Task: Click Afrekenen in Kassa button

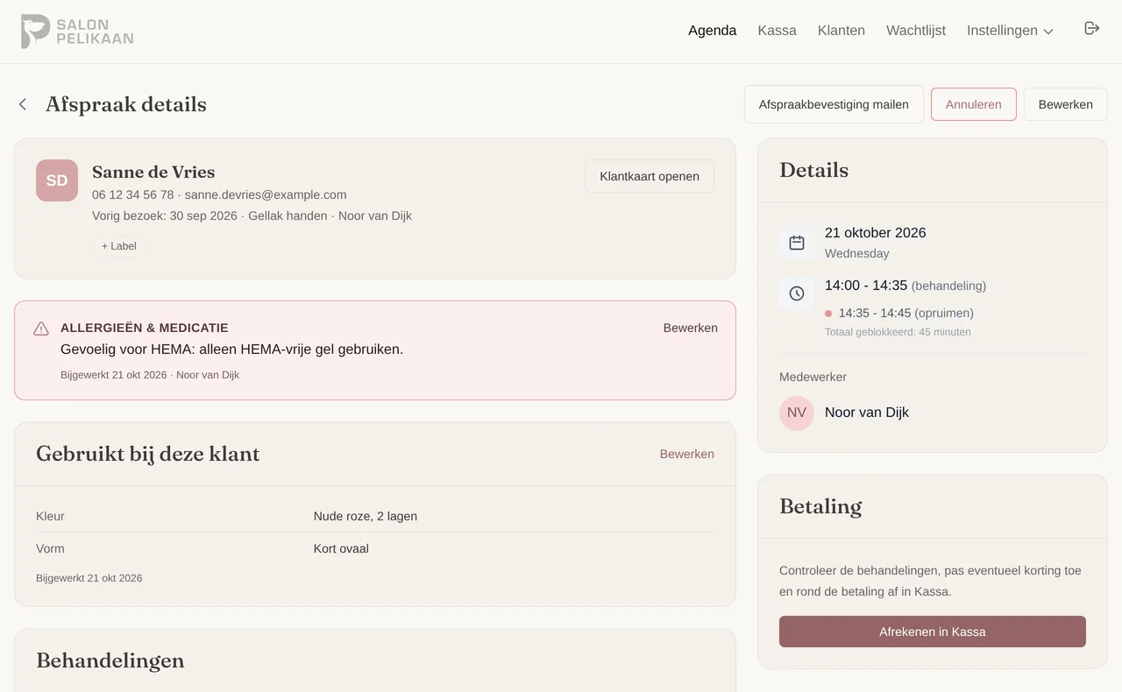Action: coord(933,632)
